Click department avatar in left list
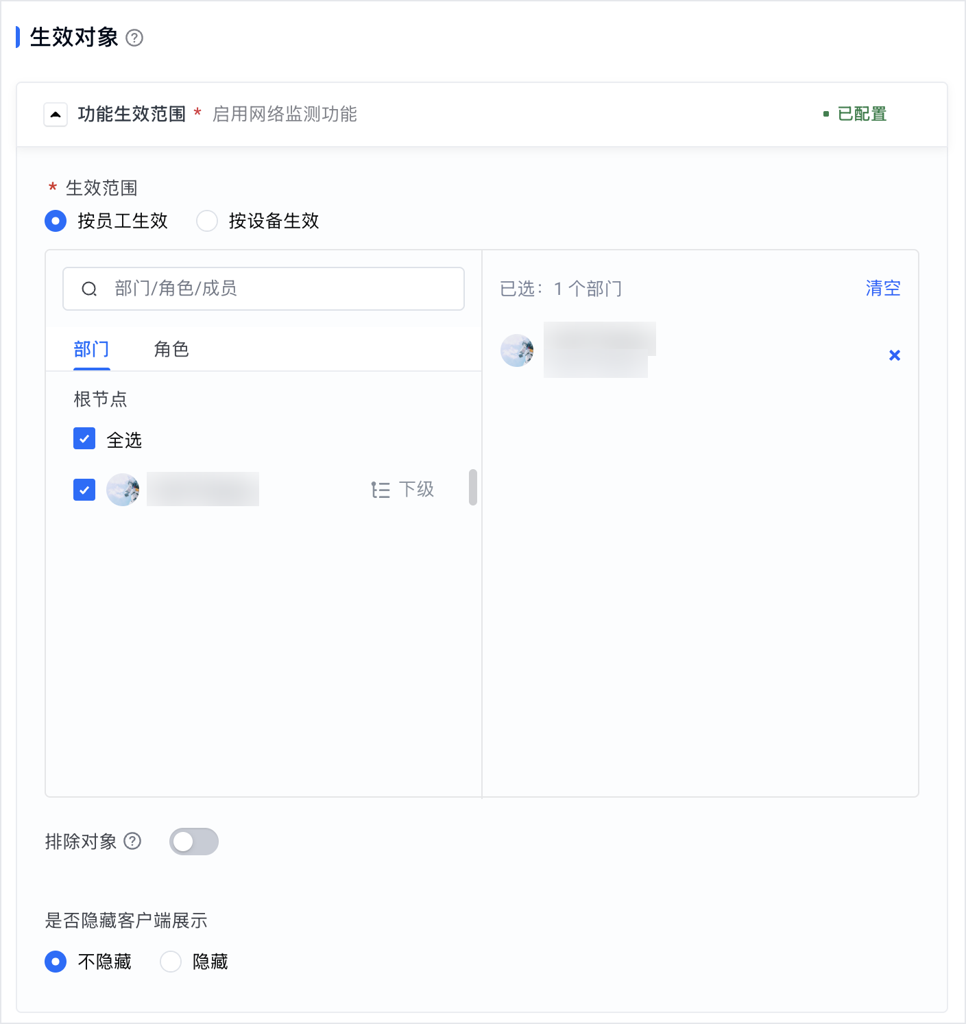 click(123, 490)
